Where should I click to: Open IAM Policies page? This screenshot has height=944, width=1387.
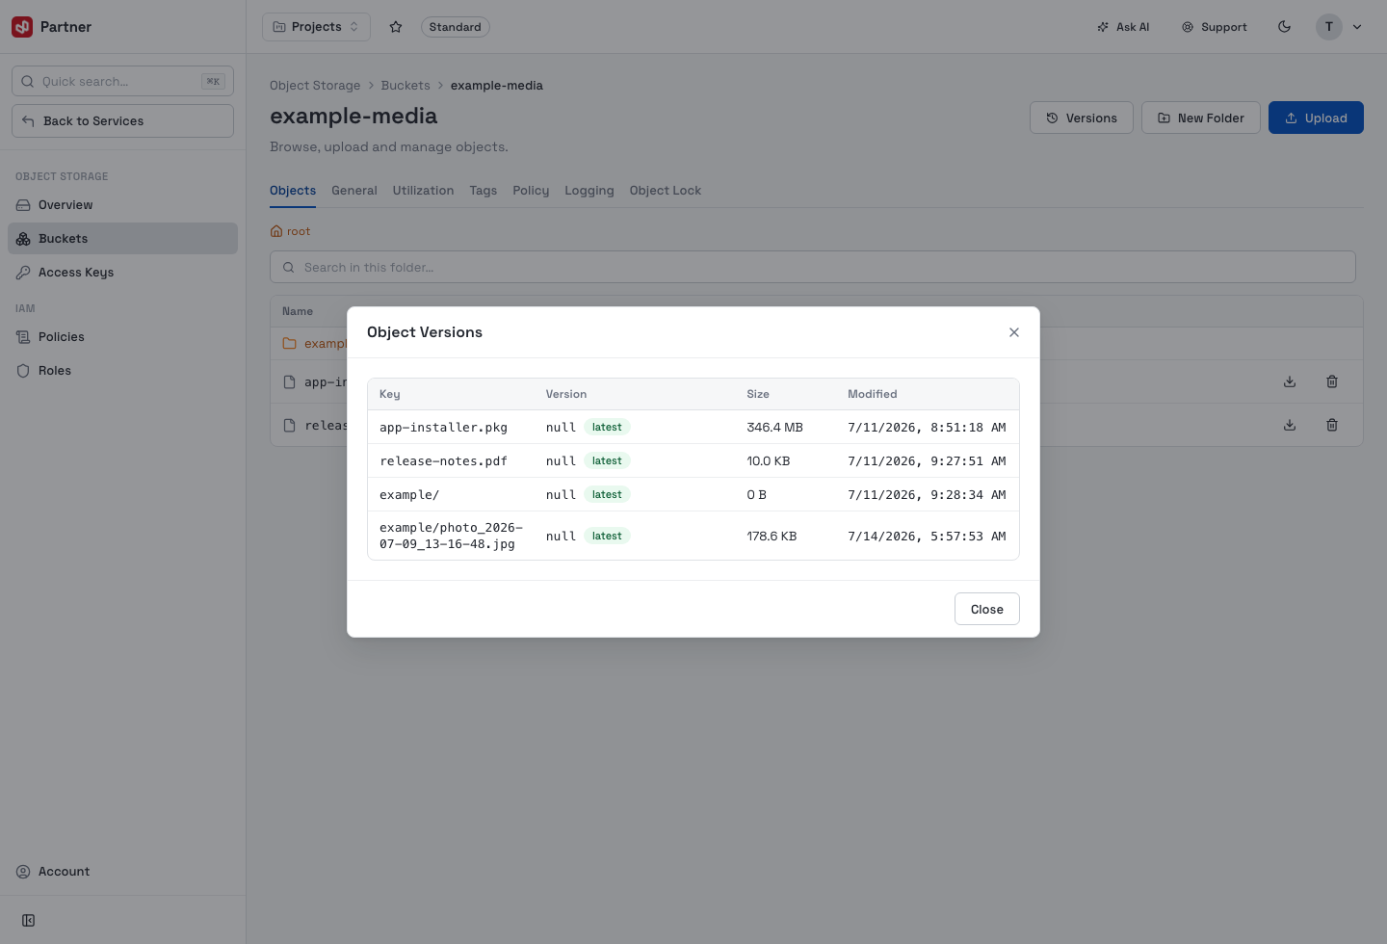[122, 337]
